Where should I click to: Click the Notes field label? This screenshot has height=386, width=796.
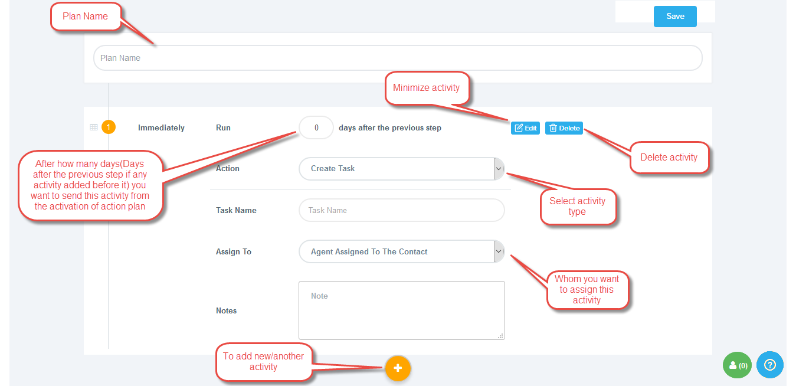tap(226, 310)
